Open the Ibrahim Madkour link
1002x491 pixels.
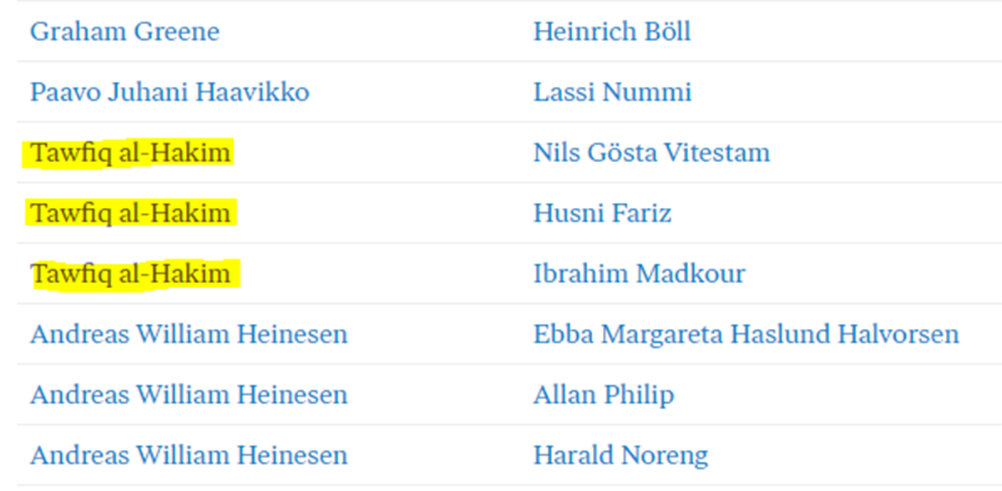click(639, 274)
